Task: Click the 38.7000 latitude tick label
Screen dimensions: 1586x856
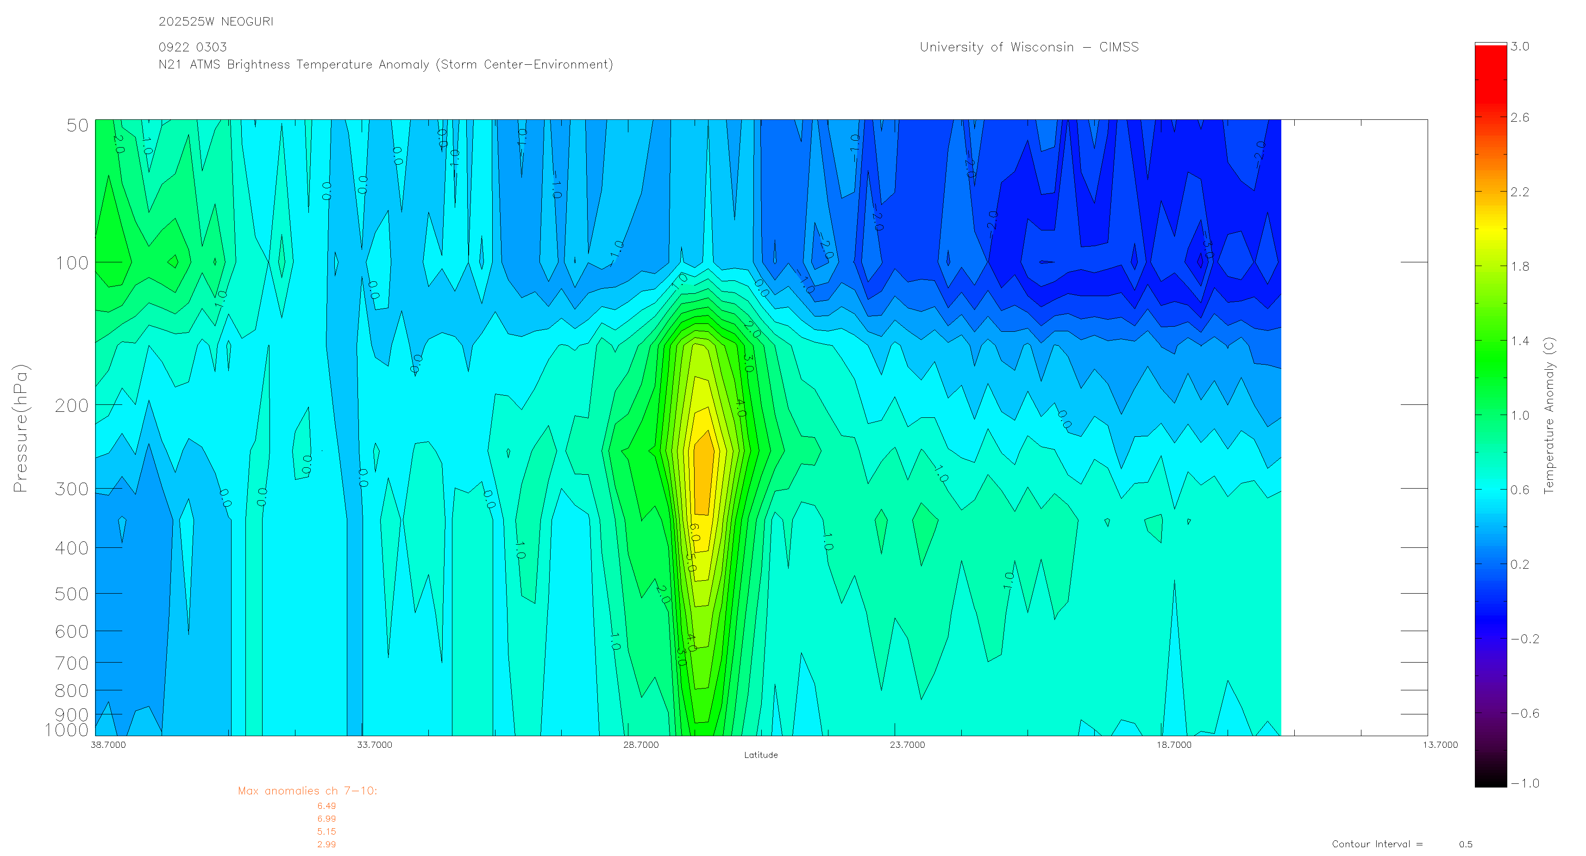Action: [x=108, y=744]
